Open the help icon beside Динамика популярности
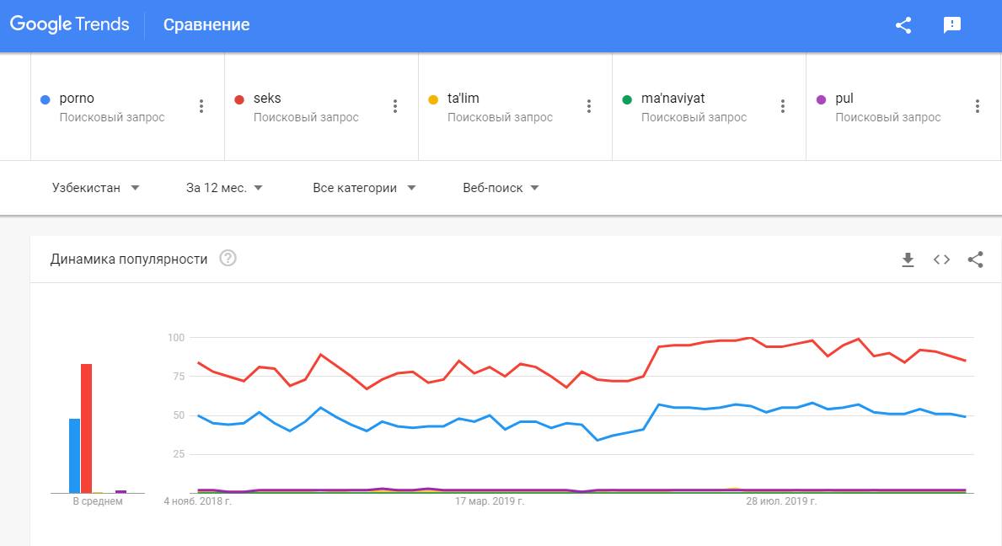This screenshot has height=546, width=1002. pos(228,259)
